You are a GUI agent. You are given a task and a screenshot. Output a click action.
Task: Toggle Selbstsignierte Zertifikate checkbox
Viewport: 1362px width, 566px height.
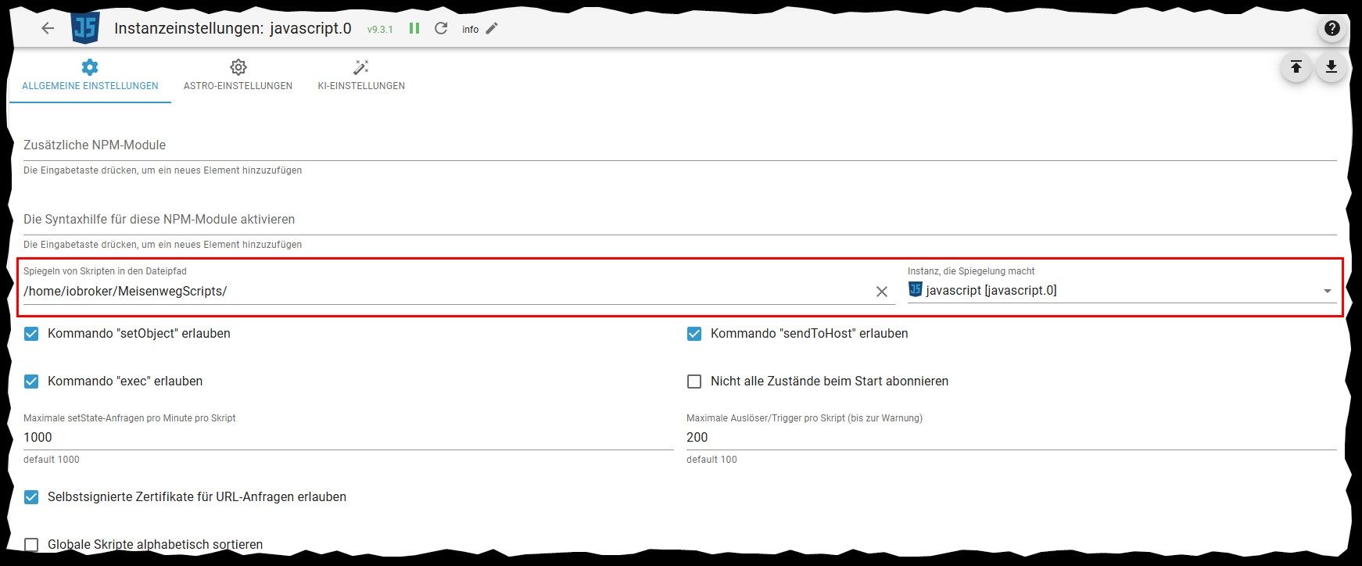(x=31, y=497)
